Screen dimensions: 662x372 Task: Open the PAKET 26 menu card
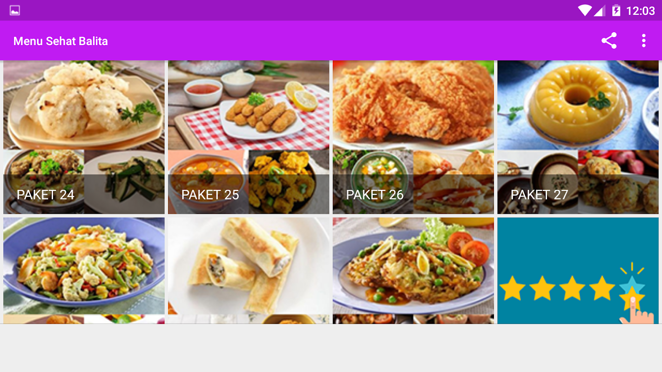point(413,137)
